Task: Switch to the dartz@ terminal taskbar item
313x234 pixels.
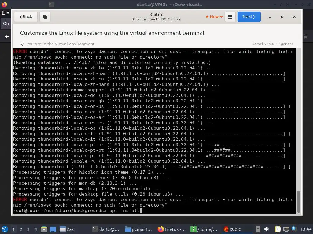Action: (106, 229)
